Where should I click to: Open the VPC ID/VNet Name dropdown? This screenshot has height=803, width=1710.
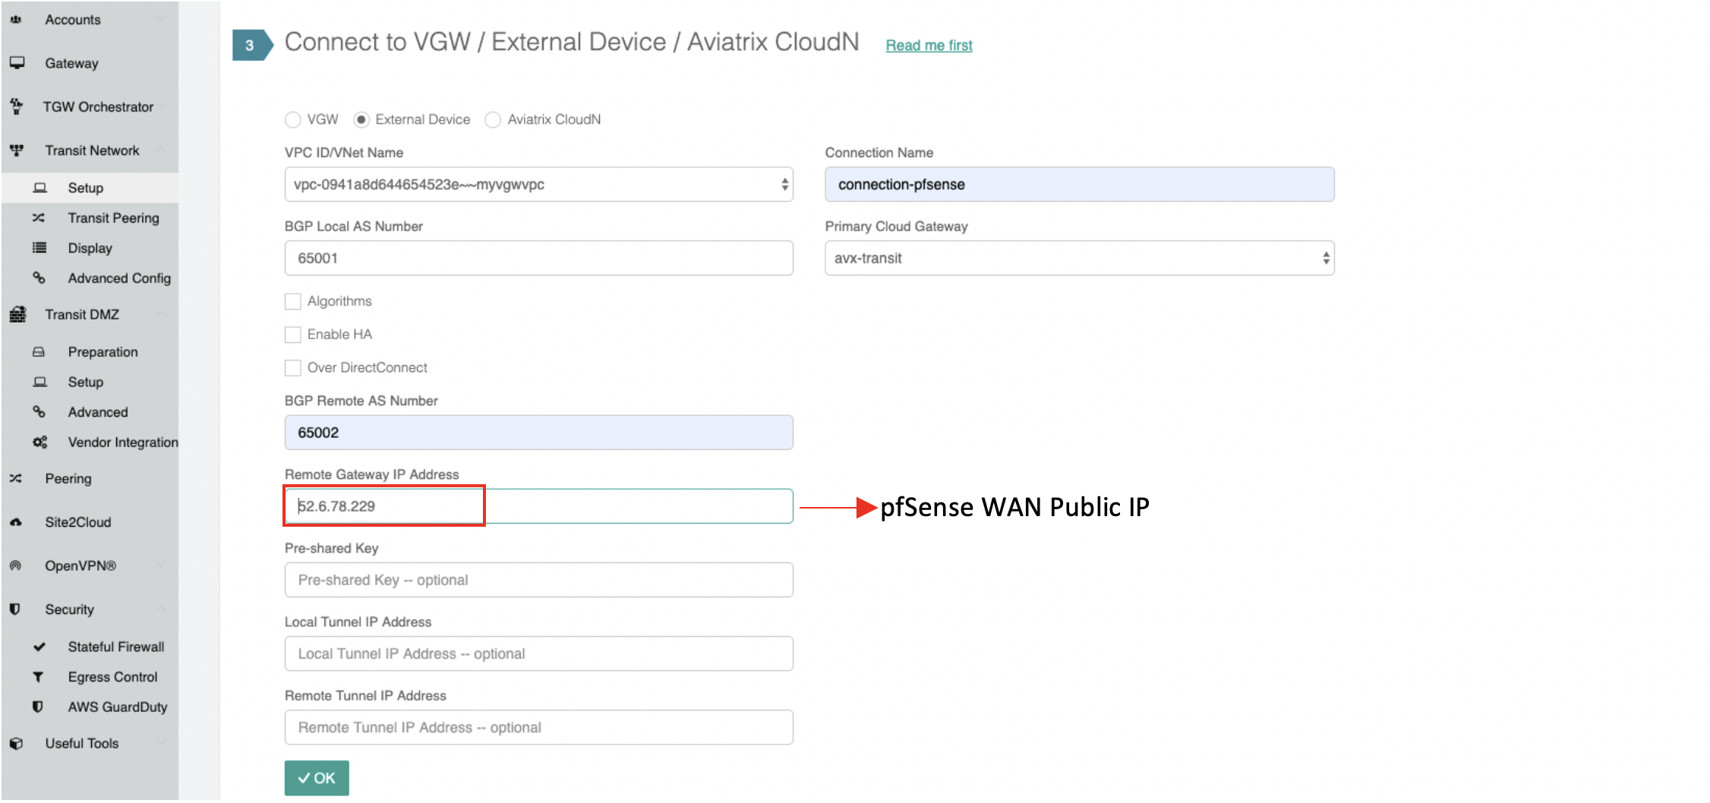[x=538, y=184]
